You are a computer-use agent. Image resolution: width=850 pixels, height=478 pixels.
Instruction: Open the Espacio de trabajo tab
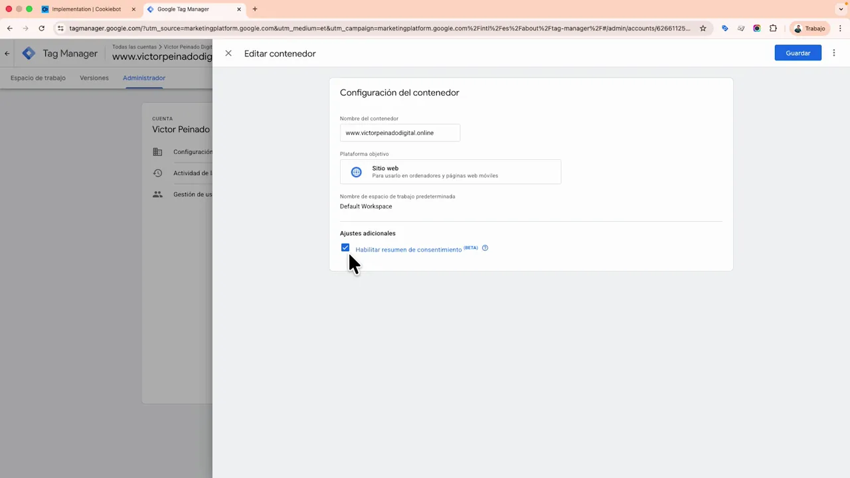coord(38,78)
